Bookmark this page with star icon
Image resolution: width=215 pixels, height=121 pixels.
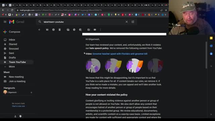[x=166, y=10]
